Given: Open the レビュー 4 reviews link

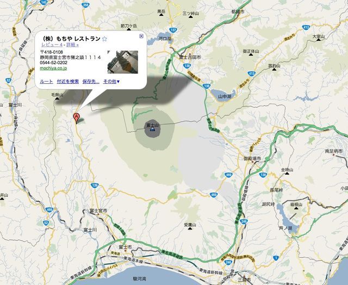Looking at the screenshot, I should click(52, 45).
